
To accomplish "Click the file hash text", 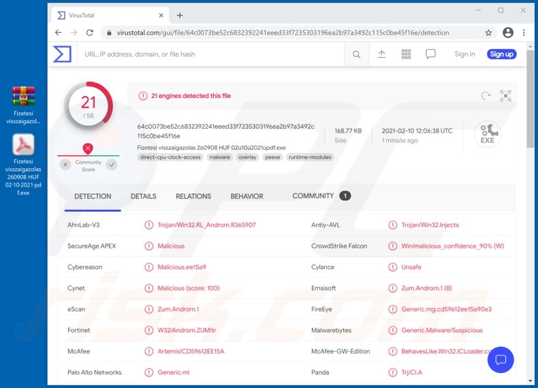I will pyautogui.click(x=226, y=131).
